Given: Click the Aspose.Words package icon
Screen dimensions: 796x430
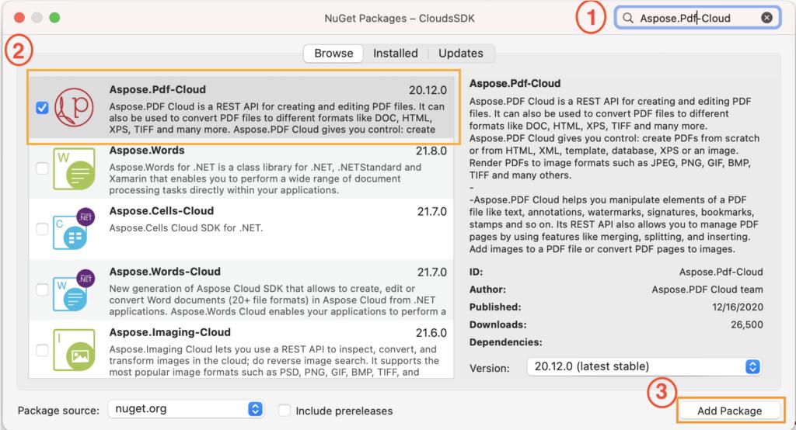Looking at the screenshot, I should click(x=75, y=169).
